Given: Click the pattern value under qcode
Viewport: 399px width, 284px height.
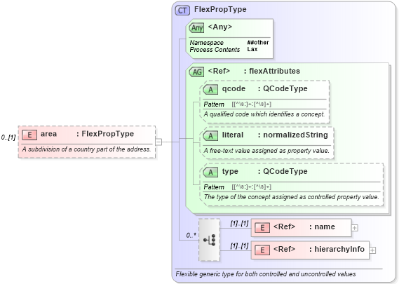Looking at the screenshot, I should 252,104.
